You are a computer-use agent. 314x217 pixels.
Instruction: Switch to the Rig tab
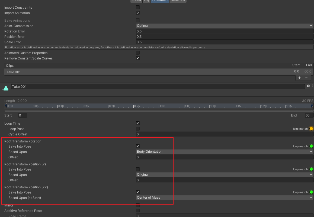[146, 1]
